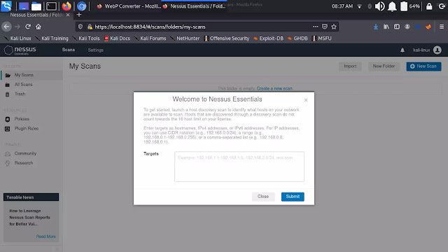Open the notifications bell in system tray
Screen dimensions: 448x252
[x=392, y=6]
